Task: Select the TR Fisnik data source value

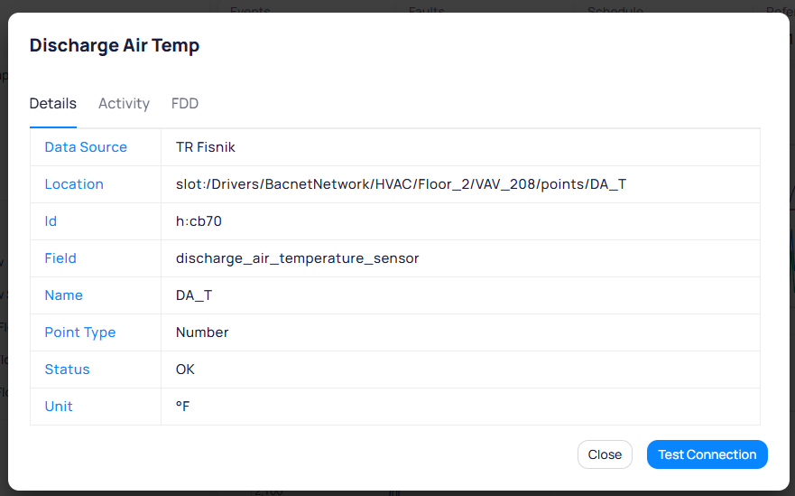Action: [x=206, y=147]
